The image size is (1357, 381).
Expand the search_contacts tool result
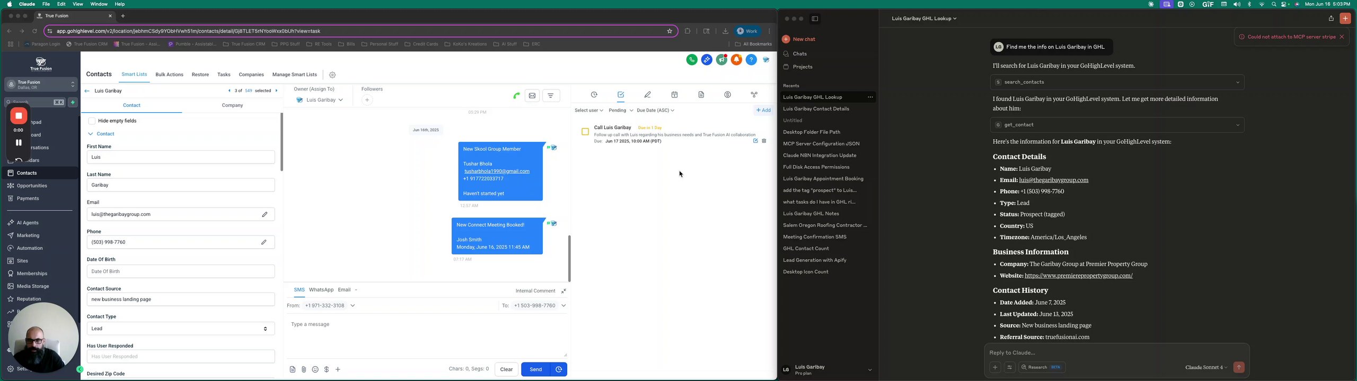tap(1117, 83)
